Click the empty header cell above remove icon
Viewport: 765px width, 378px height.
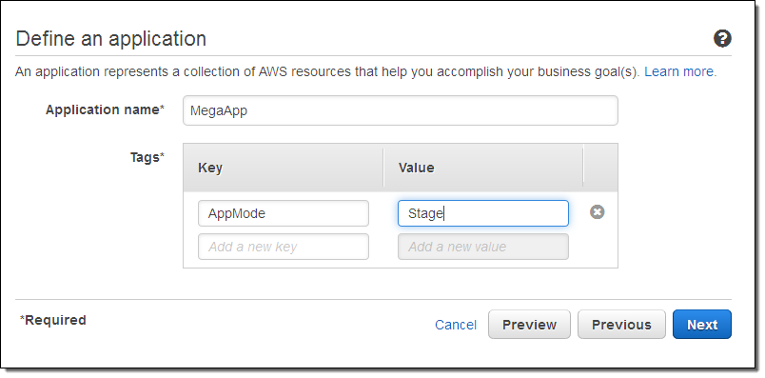tap(600, 168)
